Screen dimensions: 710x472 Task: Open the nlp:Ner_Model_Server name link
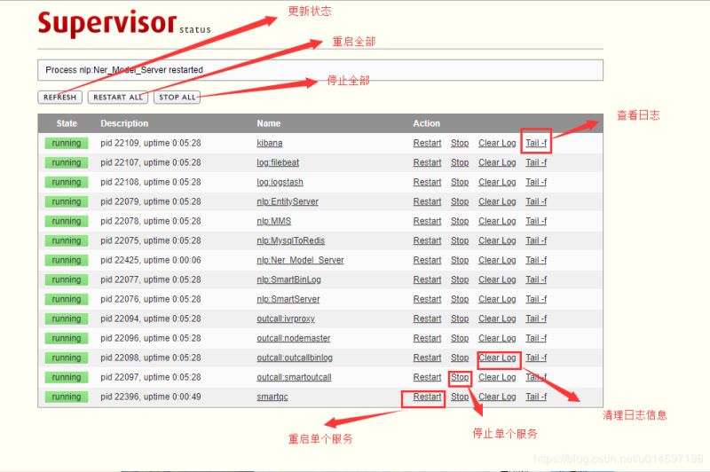point(300,260)
